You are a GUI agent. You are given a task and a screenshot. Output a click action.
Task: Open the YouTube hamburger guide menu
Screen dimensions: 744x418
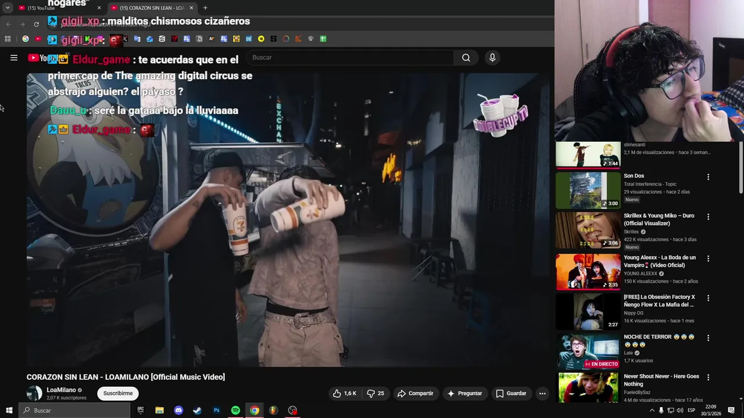[14, 57]
